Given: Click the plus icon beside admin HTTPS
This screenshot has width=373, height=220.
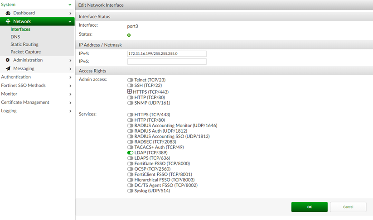Looking at the screenshot, I should [130, 91].
